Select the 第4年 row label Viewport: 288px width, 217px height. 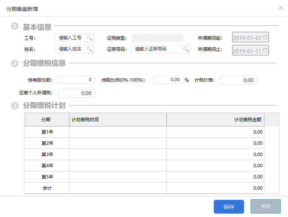click(x=47, y=166)
